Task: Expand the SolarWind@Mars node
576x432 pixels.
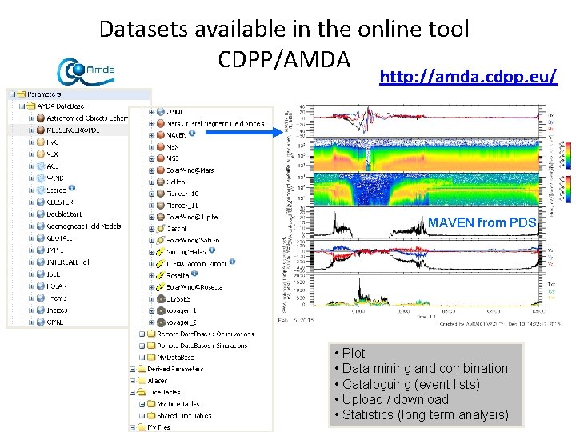Action: click(151, 170)
